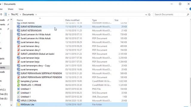
Task: Click Word icon of SURAT PERNYATAAN SERTIFIKAT PENDIDIK 589 KB
Action: click(19, 73)
